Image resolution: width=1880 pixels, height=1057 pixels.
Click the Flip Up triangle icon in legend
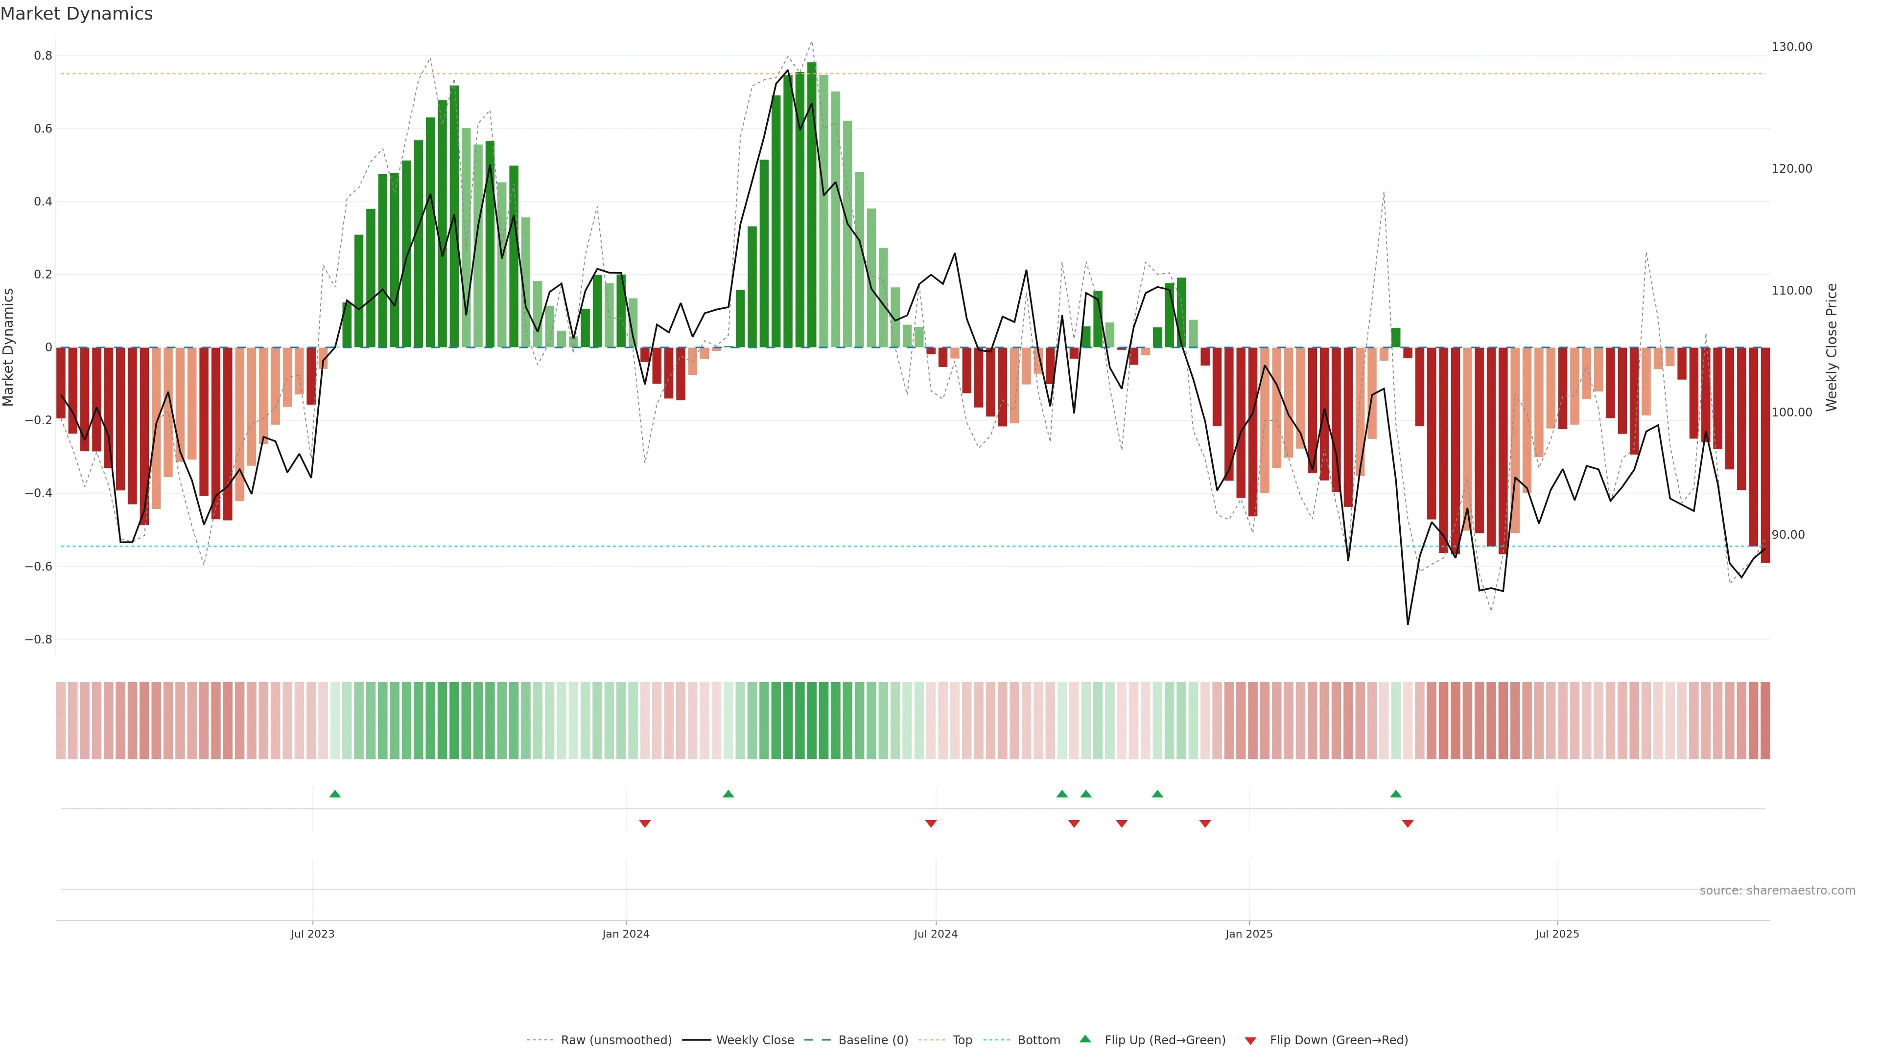(1085, 1039)
